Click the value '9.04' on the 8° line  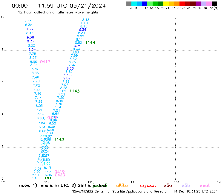click(32, 50)
